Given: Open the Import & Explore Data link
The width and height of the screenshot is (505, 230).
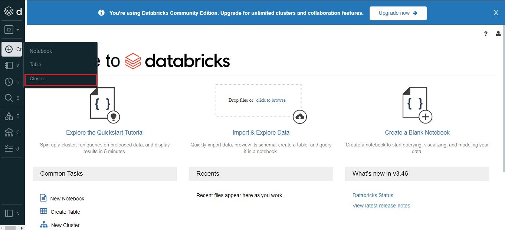Looking at the screenshot, I should click(261, 132).
